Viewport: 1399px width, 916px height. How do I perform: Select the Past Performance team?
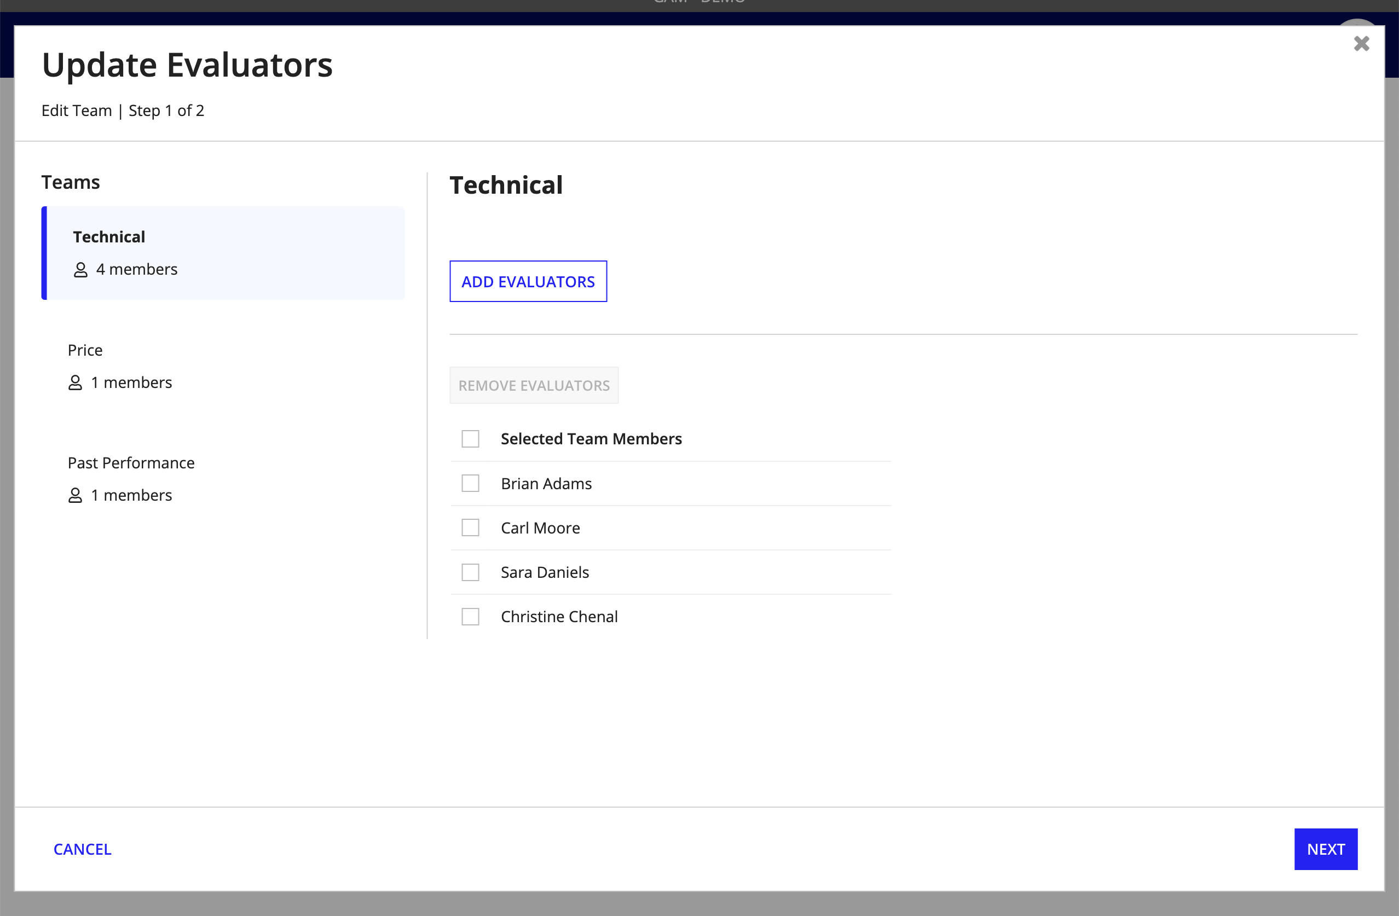pos(223,479)
